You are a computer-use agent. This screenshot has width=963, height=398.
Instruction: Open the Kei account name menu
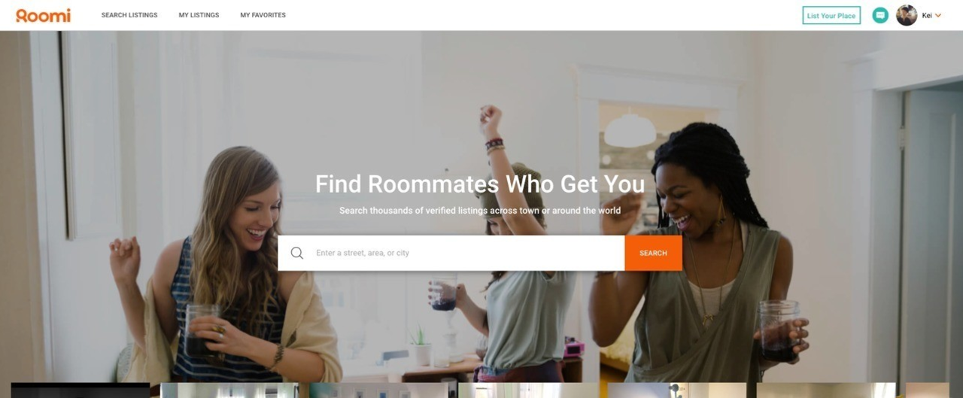tap(927, 15)
